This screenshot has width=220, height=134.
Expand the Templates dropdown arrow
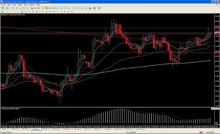(x=101, y=8)
